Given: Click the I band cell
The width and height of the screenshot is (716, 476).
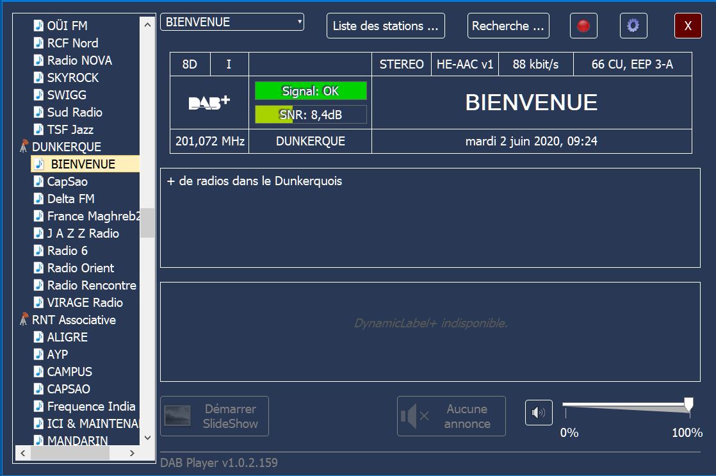Looking at the screenshot, I should (229, 65).
